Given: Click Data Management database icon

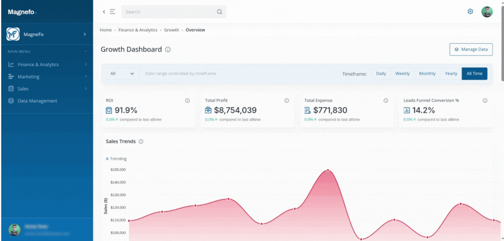Looking at the screenshot, I should point(11,101).
